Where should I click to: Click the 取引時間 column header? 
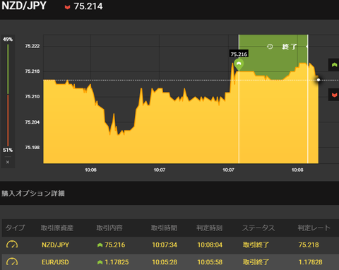click(164, 228)
